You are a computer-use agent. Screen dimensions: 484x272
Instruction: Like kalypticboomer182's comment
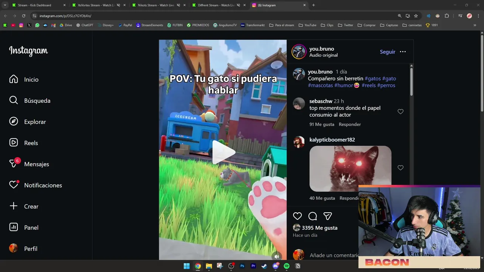tap(400, 168)
